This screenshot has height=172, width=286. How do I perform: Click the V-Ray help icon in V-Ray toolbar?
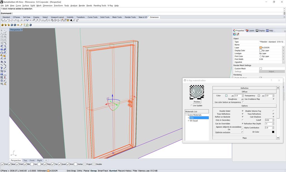coord(30,25)
